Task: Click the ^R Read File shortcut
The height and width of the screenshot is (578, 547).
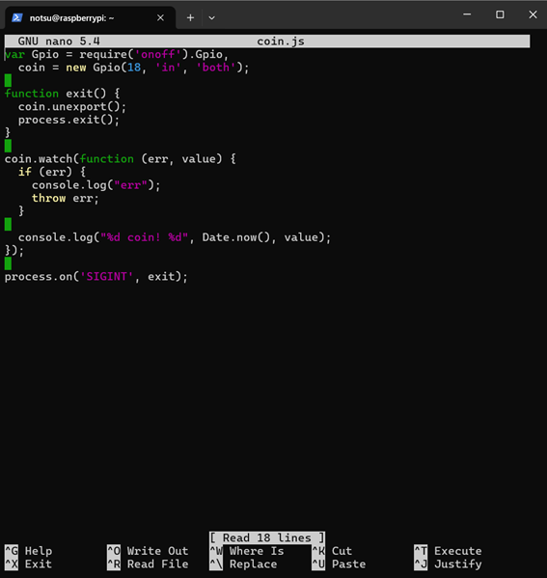Action: point(148,564)
